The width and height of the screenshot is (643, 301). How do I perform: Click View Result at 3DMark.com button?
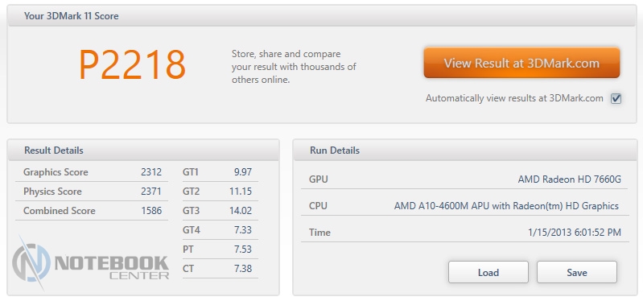point(521,63)
